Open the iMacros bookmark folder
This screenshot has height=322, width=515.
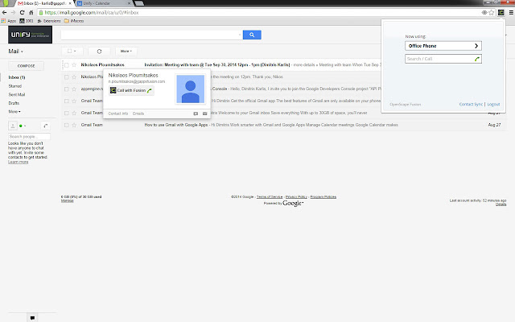click(74, 21)
